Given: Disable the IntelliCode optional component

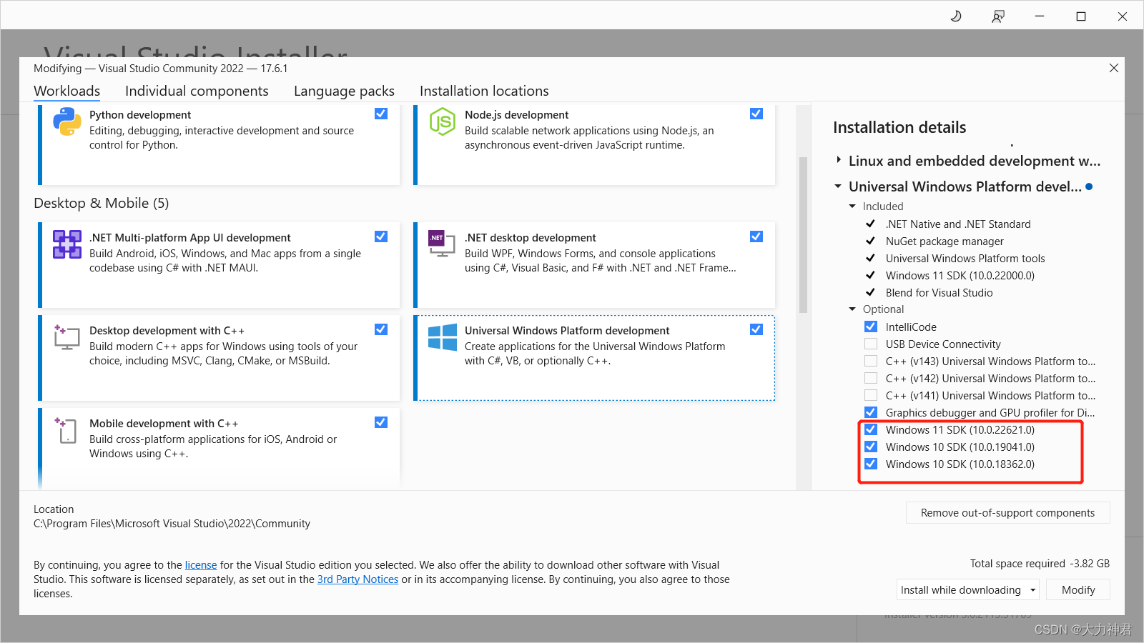Looking at the screenshot, I should [x=871, y=327].
